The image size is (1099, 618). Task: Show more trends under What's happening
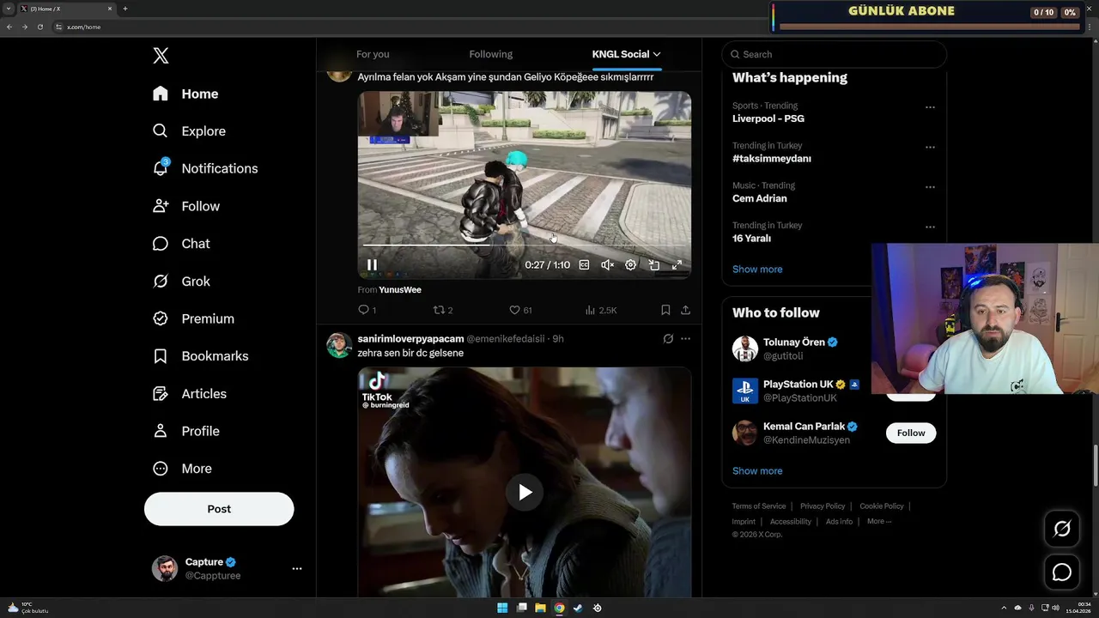tap(757, 270)
